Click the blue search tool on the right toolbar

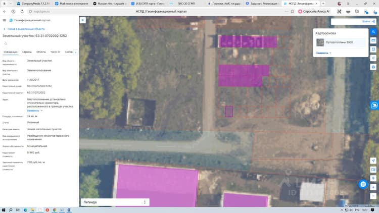(373, 32)
